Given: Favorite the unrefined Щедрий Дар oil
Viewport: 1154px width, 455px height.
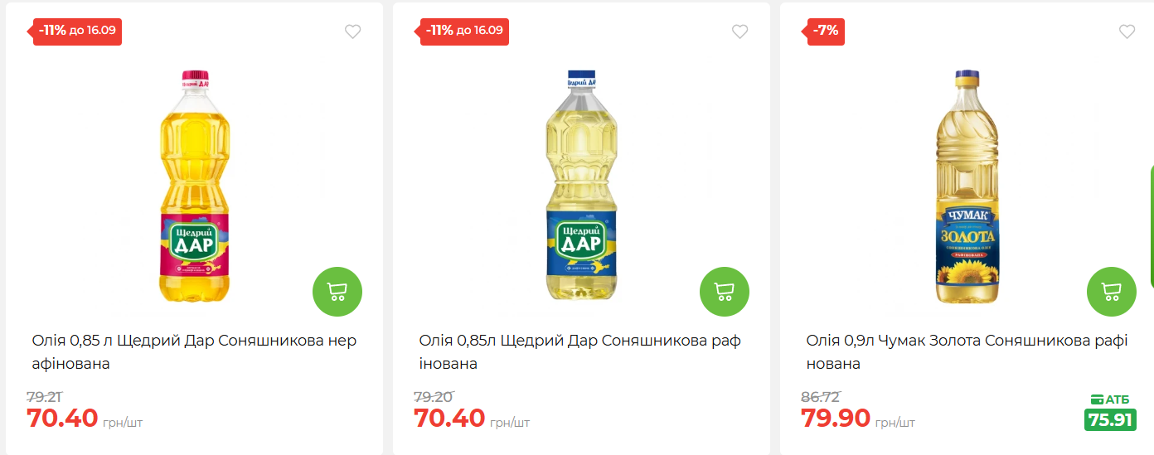Looking at the screenshot, I should 353,32.
